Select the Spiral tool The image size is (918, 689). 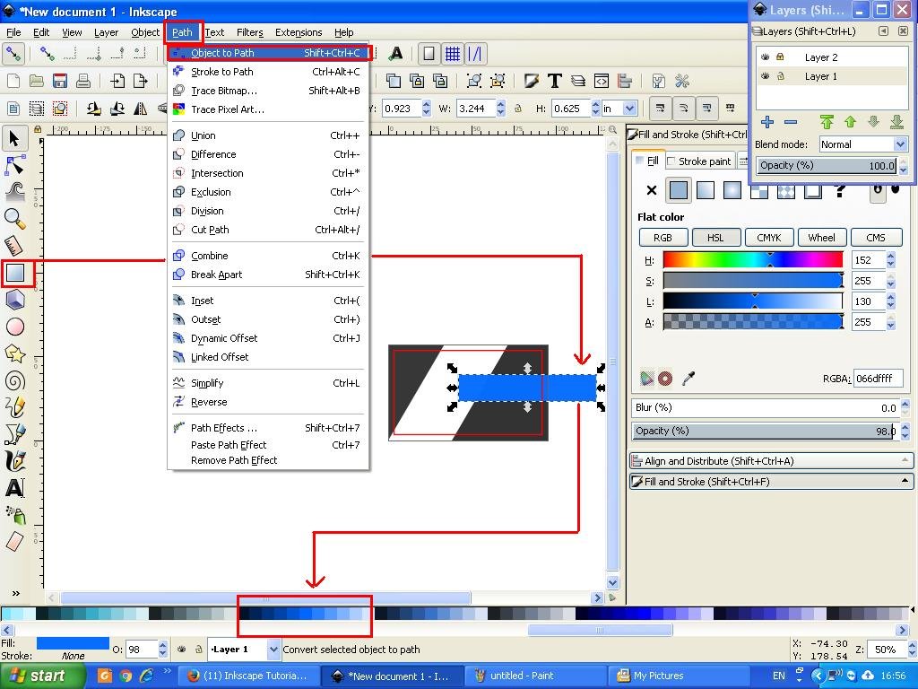[x=14, y=380]
